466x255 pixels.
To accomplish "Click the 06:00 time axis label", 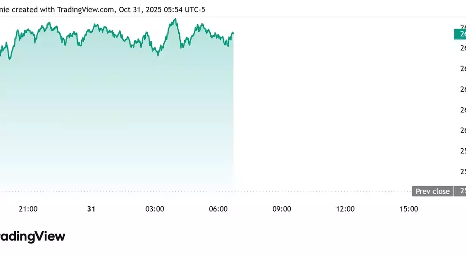I will tap(218, 209).
